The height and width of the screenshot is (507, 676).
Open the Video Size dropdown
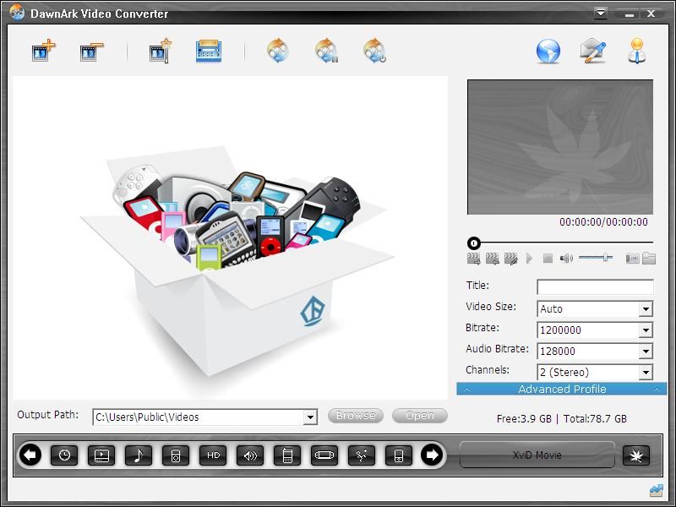coord(646,309)
